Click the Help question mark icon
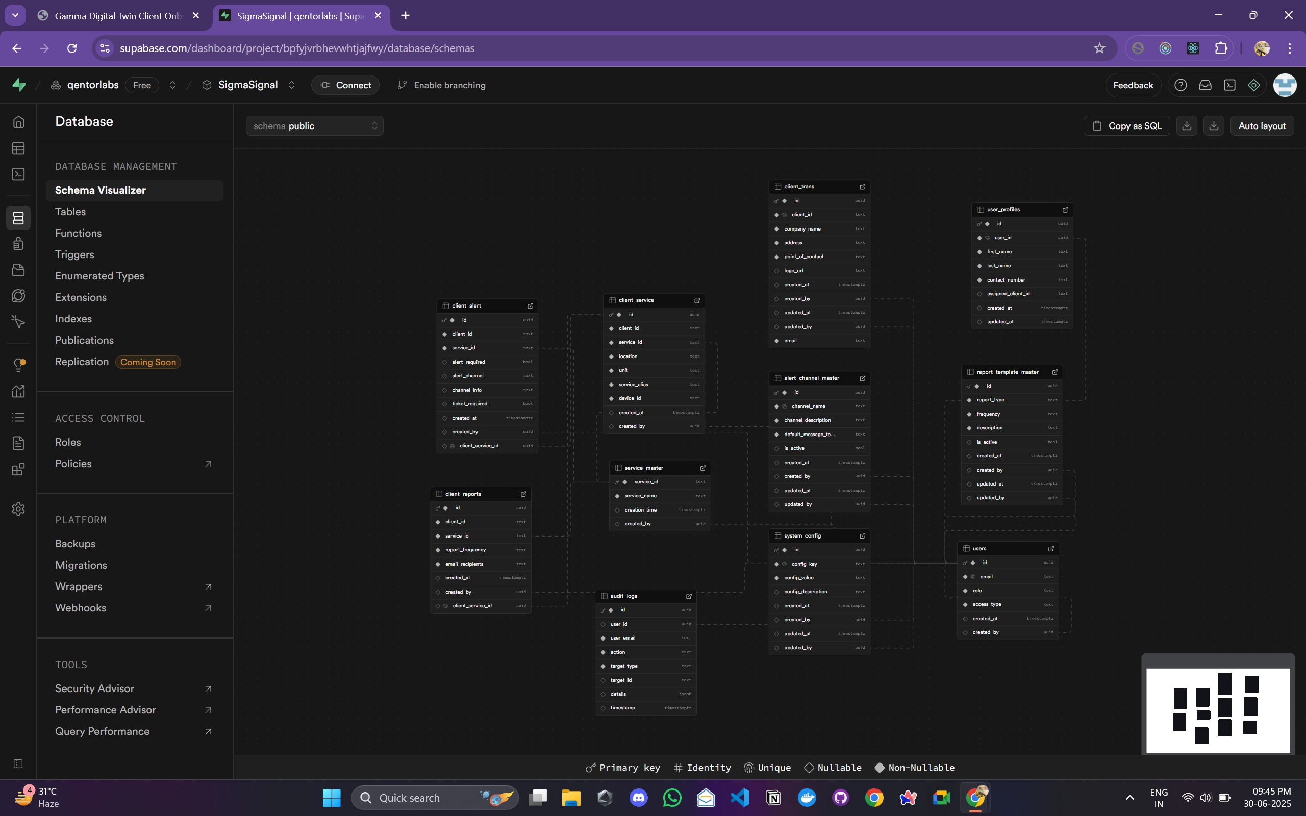The height and width of the screenshot is (816, 1306). [1181, 85]
